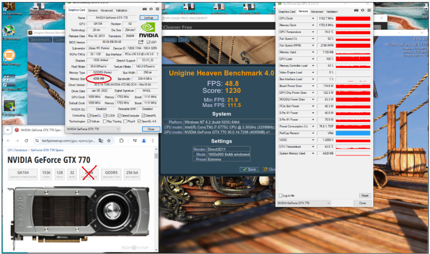Image resolution: width=430 pixels, height=254 pixels.
Task: Open the Chrome profile avatar
Action: click(x=144, y=140)
